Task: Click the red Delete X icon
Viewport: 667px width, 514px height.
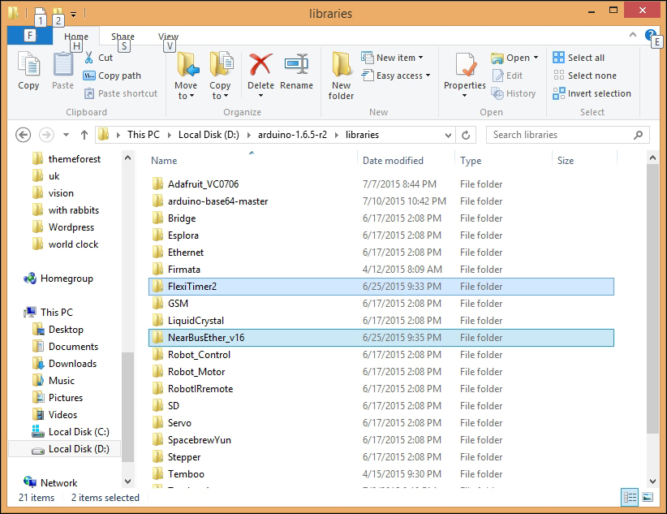Action: tap(260, 64)
